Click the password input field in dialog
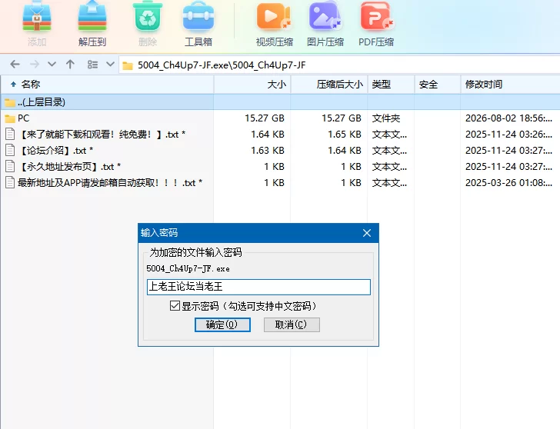The image size is (560, 429). [258, 287]
